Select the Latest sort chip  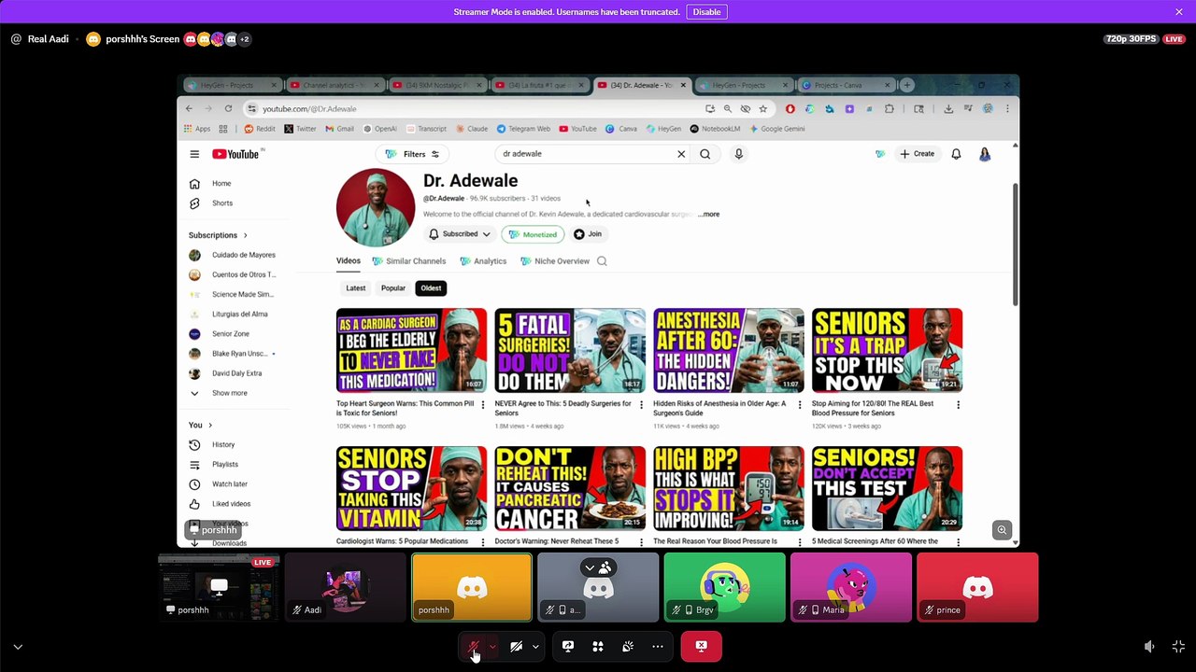[x=356, y=288]
